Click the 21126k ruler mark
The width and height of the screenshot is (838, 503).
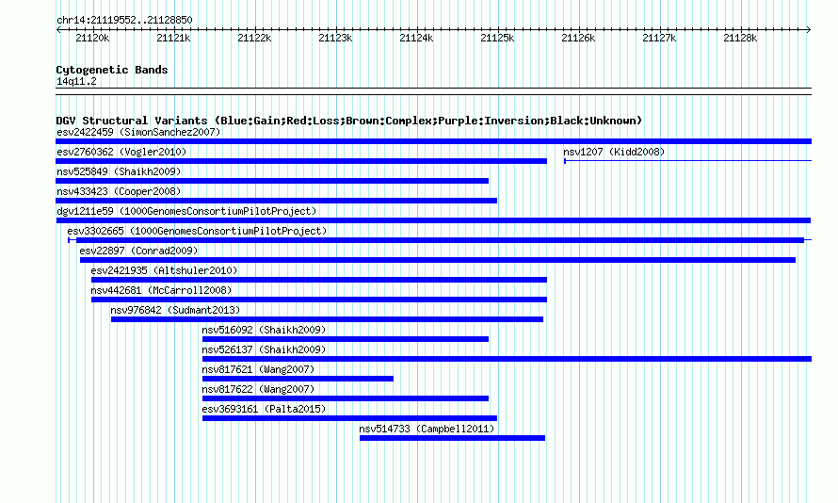pos(578,38)
